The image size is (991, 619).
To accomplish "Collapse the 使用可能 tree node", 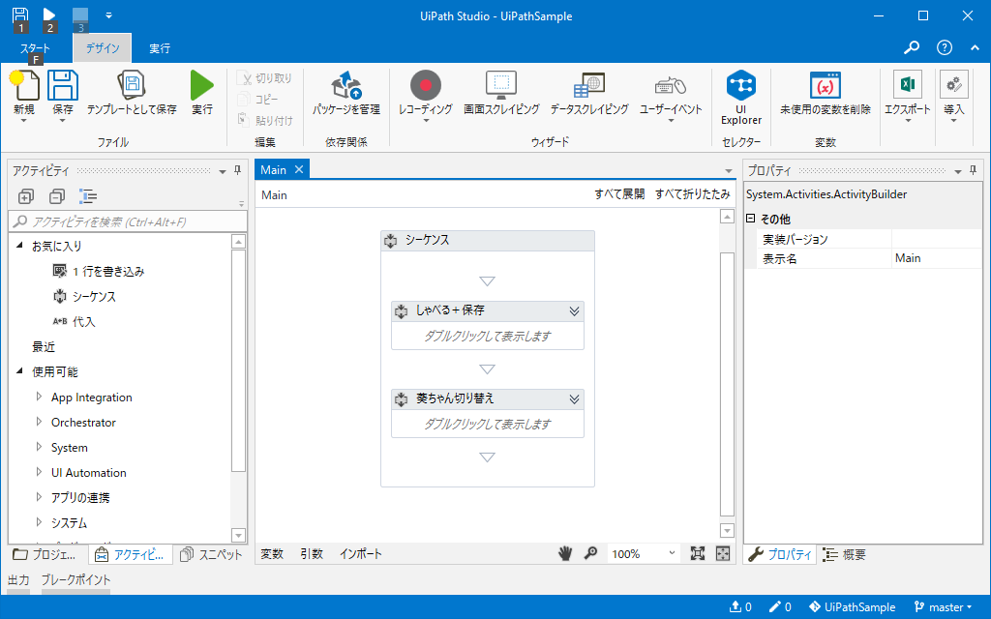I will (19, 371).
